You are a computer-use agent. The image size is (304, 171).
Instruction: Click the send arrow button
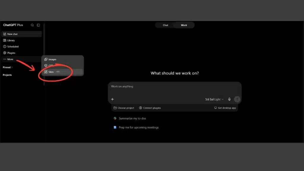coord(237,99)
